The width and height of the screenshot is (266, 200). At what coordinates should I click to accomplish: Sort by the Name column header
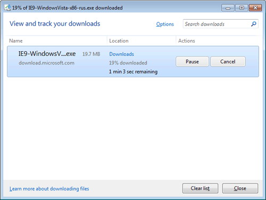(x=16, y=41)
